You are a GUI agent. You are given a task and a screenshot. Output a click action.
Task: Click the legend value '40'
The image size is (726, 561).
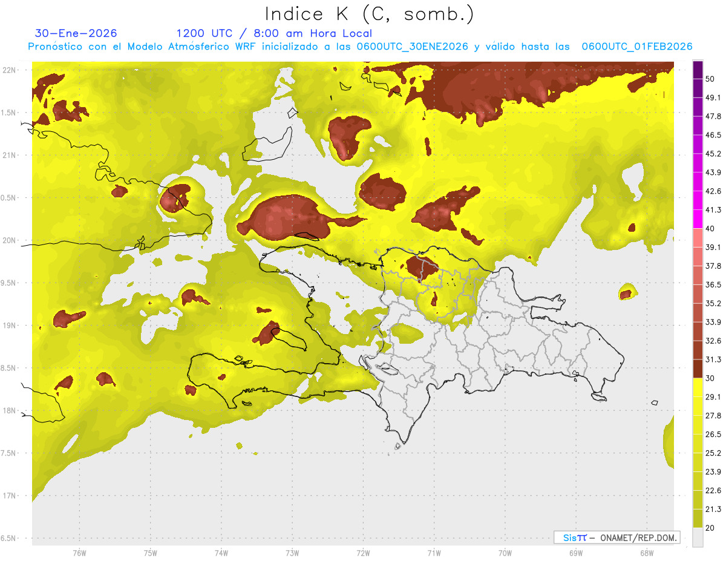pyautogui.click(x=710, y=229)
